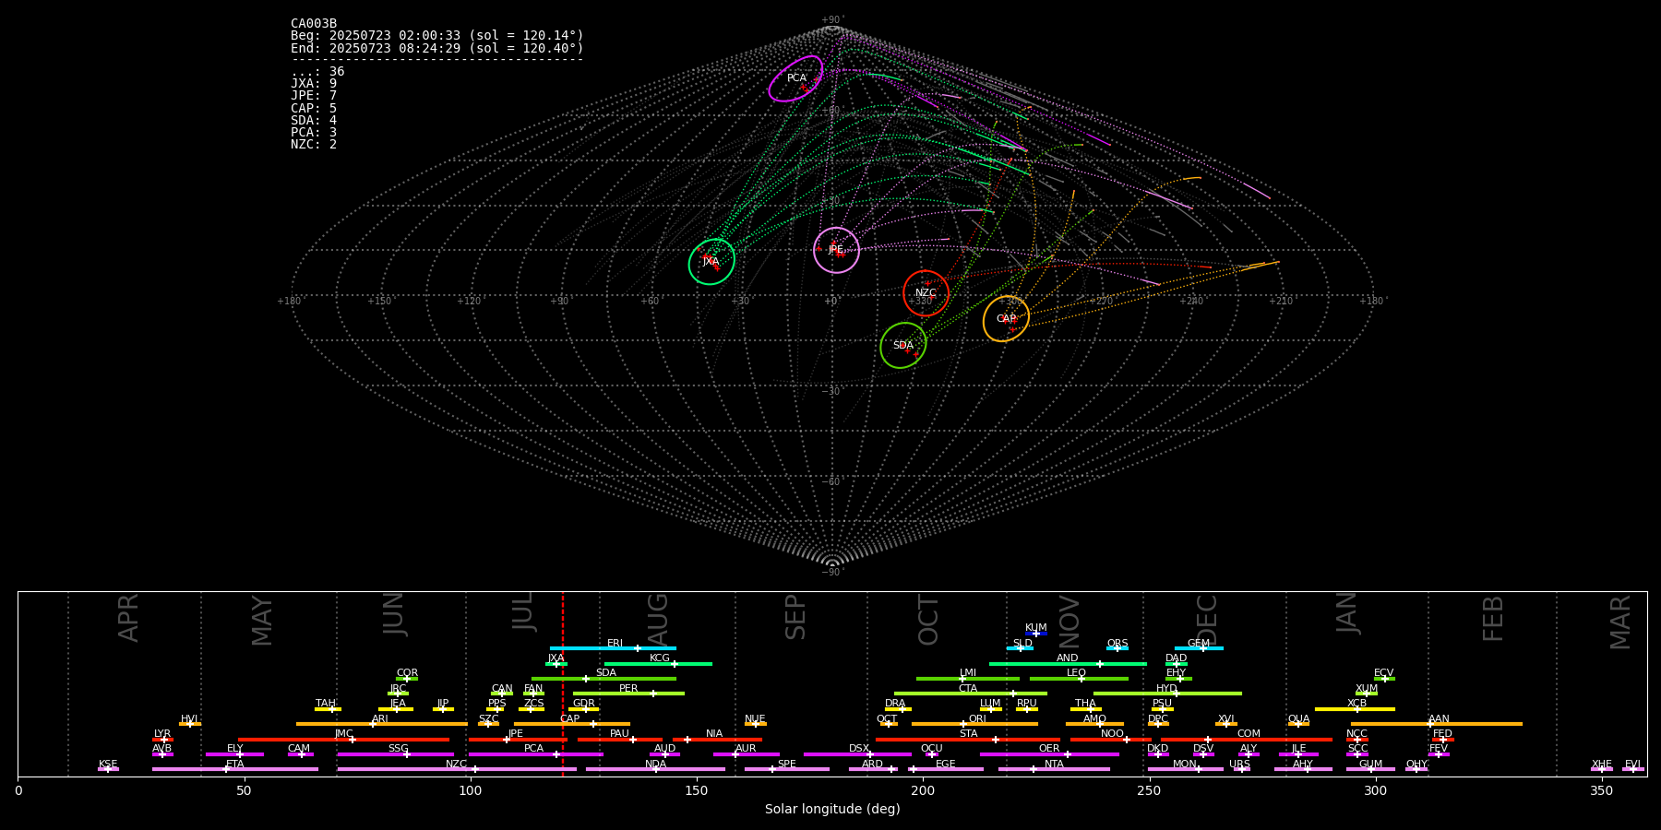Click the magenta SSG shower bar in timeline
The width and height of the screenshot is (1661, 830).
coord(395,754)
